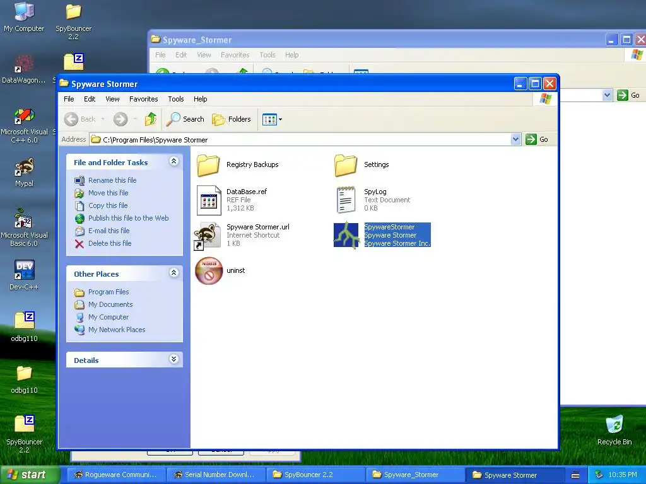This screenshot has height=484, width=646.
Task: Click Publish this file to the Web
Action: click(128, 218)
